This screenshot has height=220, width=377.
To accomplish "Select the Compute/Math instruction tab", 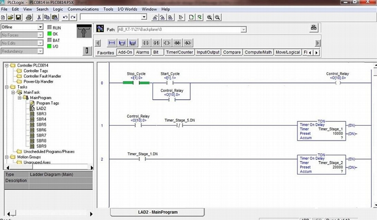I will 258,52.
